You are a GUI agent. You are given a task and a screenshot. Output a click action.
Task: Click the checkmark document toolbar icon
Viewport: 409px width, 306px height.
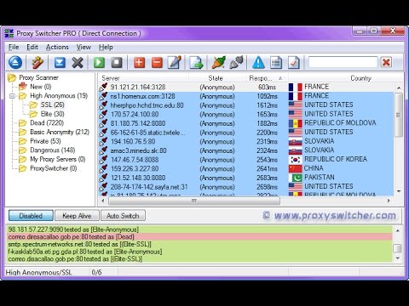pos(294,62)
